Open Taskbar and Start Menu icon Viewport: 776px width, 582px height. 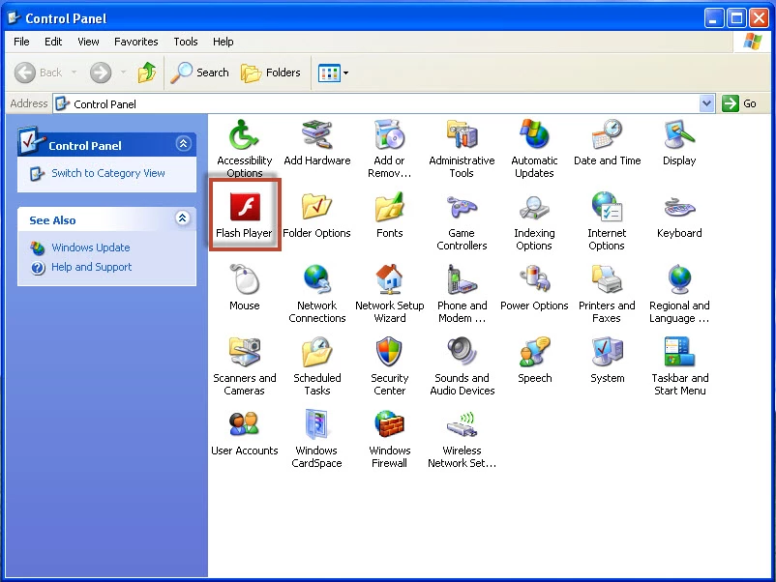(x=679, y=352)
